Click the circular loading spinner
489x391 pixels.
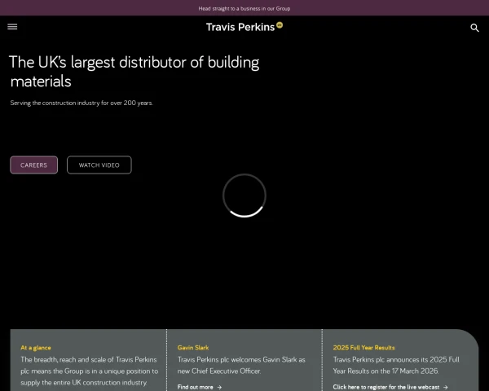(244, 195)
